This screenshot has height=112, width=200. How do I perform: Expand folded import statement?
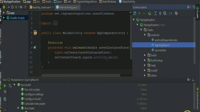[40, 23]
